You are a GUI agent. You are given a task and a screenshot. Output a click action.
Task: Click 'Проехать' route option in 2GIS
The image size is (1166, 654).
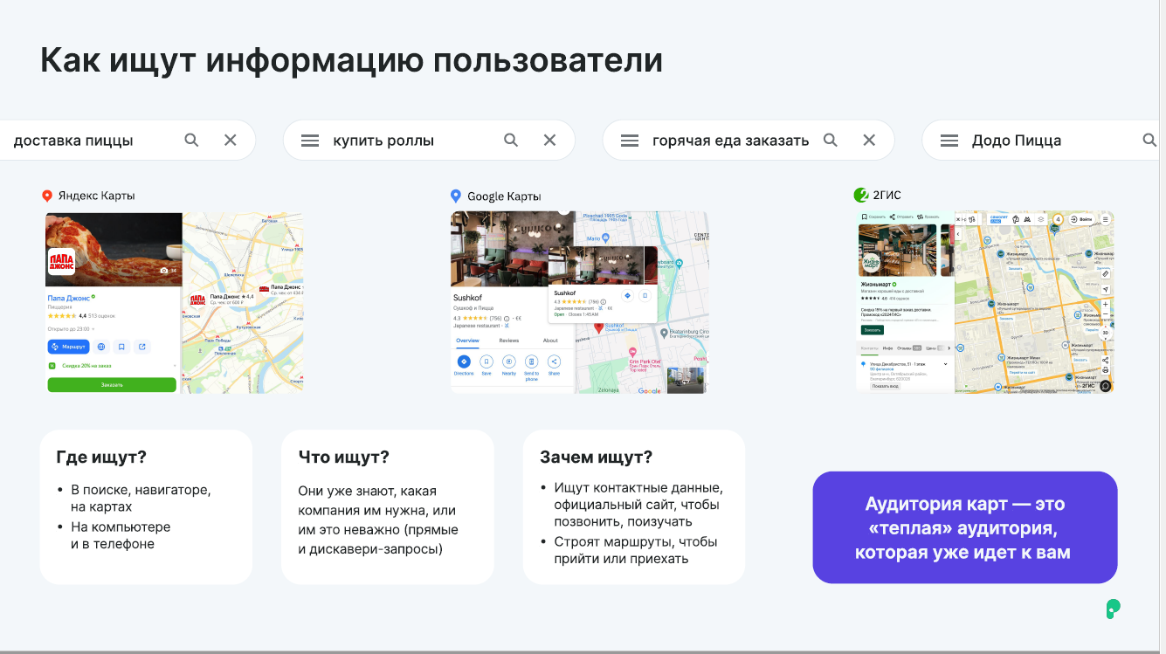pyautogui.click(x=928, y=217)
